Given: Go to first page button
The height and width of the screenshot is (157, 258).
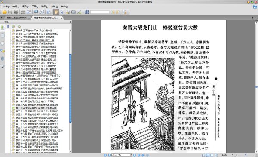Looking at the screenshot, I should coord(105,155).
